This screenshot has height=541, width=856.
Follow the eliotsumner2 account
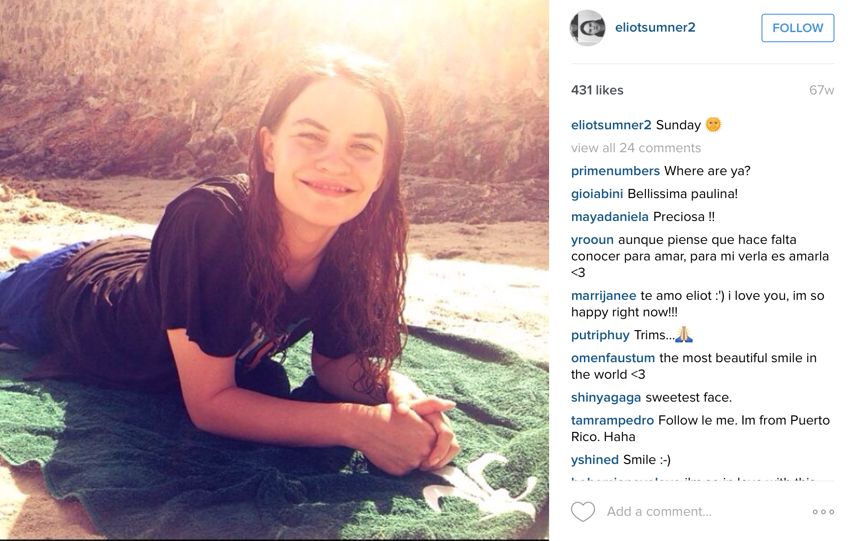coord(798,28)
